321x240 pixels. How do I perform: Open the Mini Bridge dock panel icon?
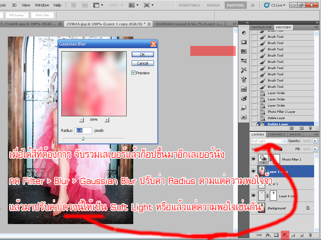point(244,89)
